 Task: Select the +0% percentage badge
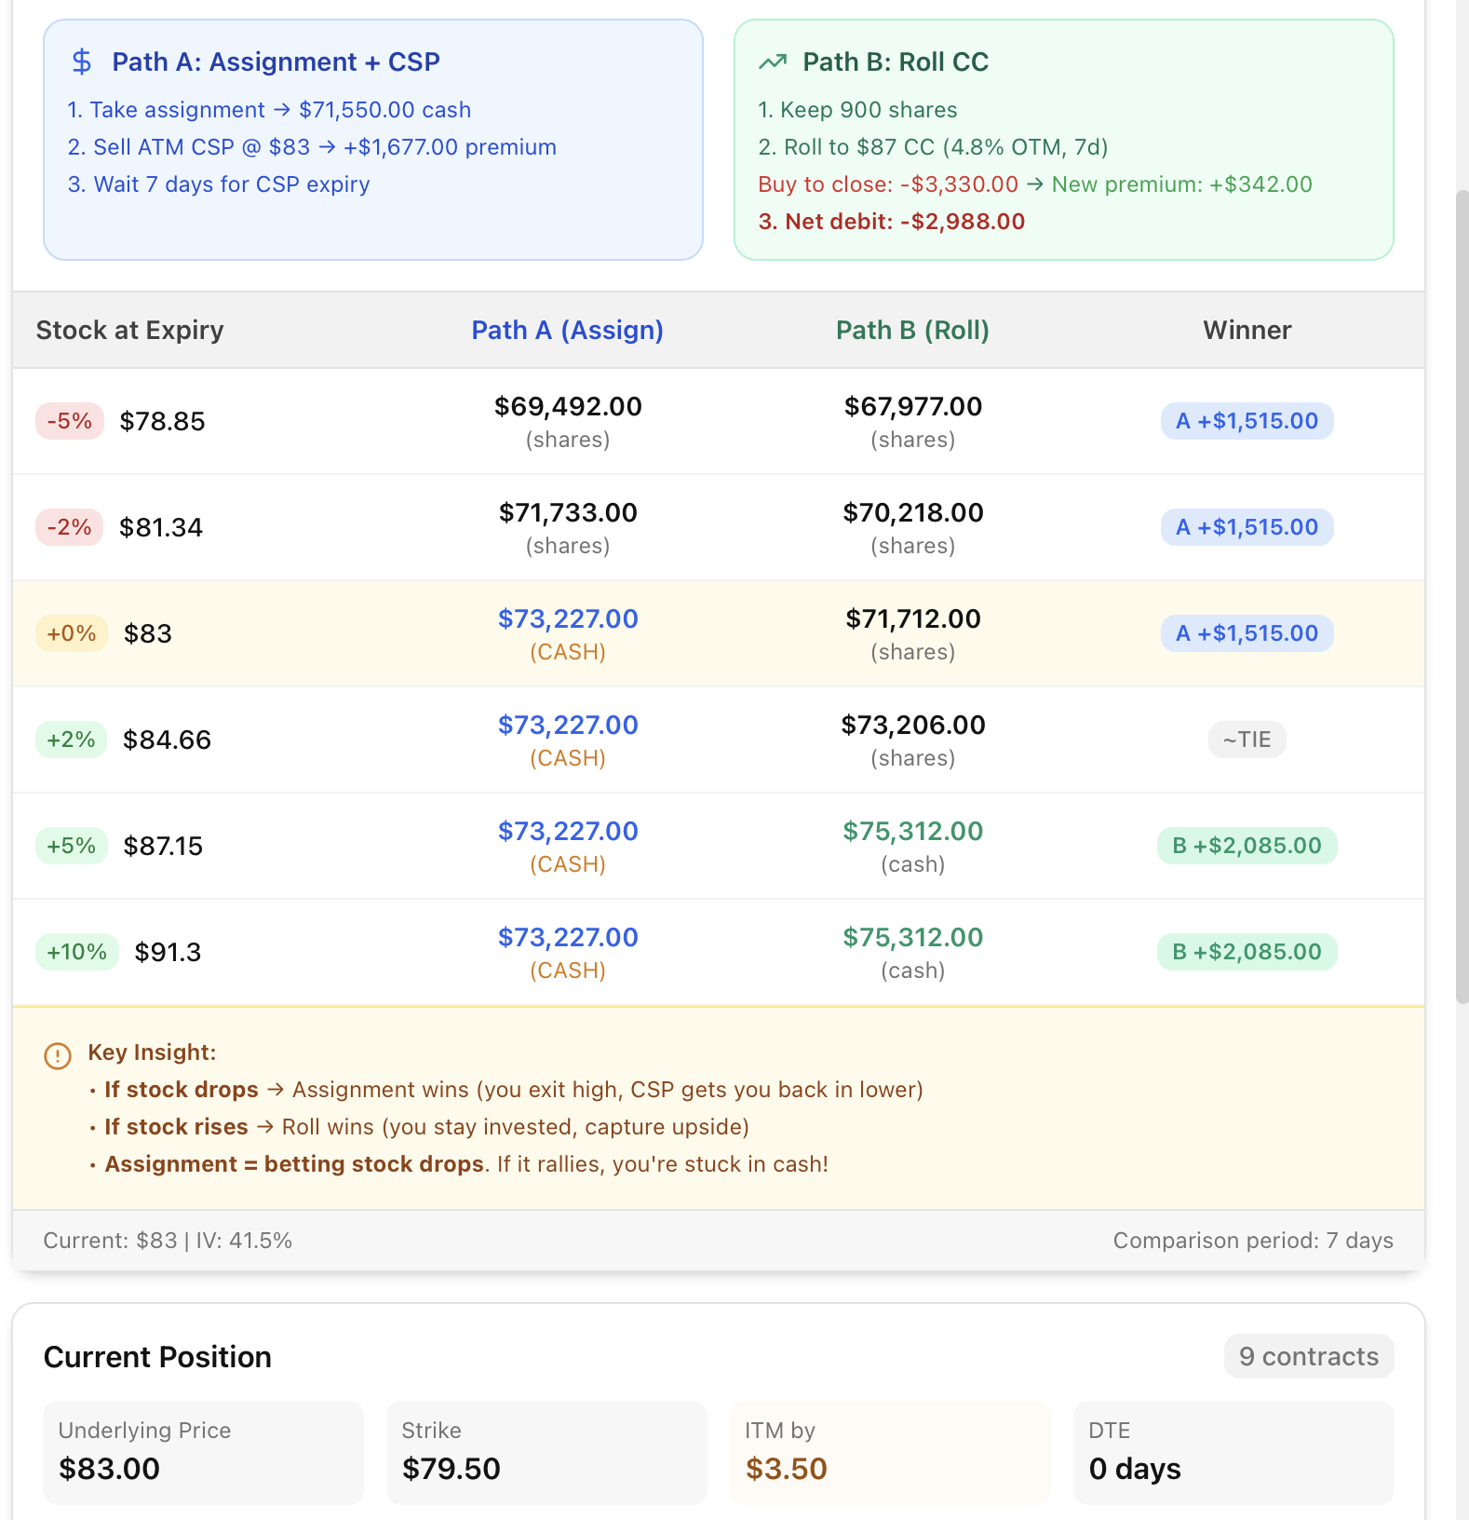[72, 633]
